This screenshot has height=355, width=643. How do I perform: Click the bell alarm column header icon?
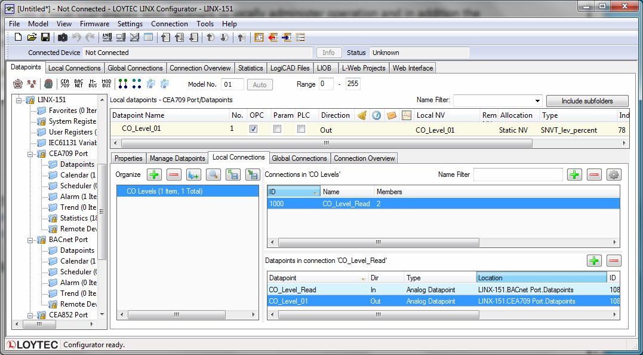[362, 115]
